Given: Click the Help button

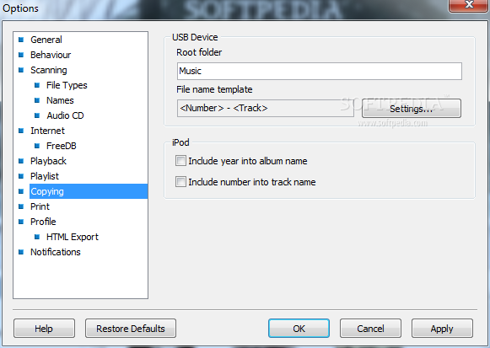Looking at the screenshot, I should [44, 329].
